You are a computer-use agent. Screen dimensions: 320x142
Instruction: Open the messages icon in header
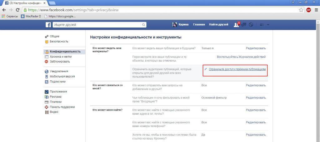point(244,25)
